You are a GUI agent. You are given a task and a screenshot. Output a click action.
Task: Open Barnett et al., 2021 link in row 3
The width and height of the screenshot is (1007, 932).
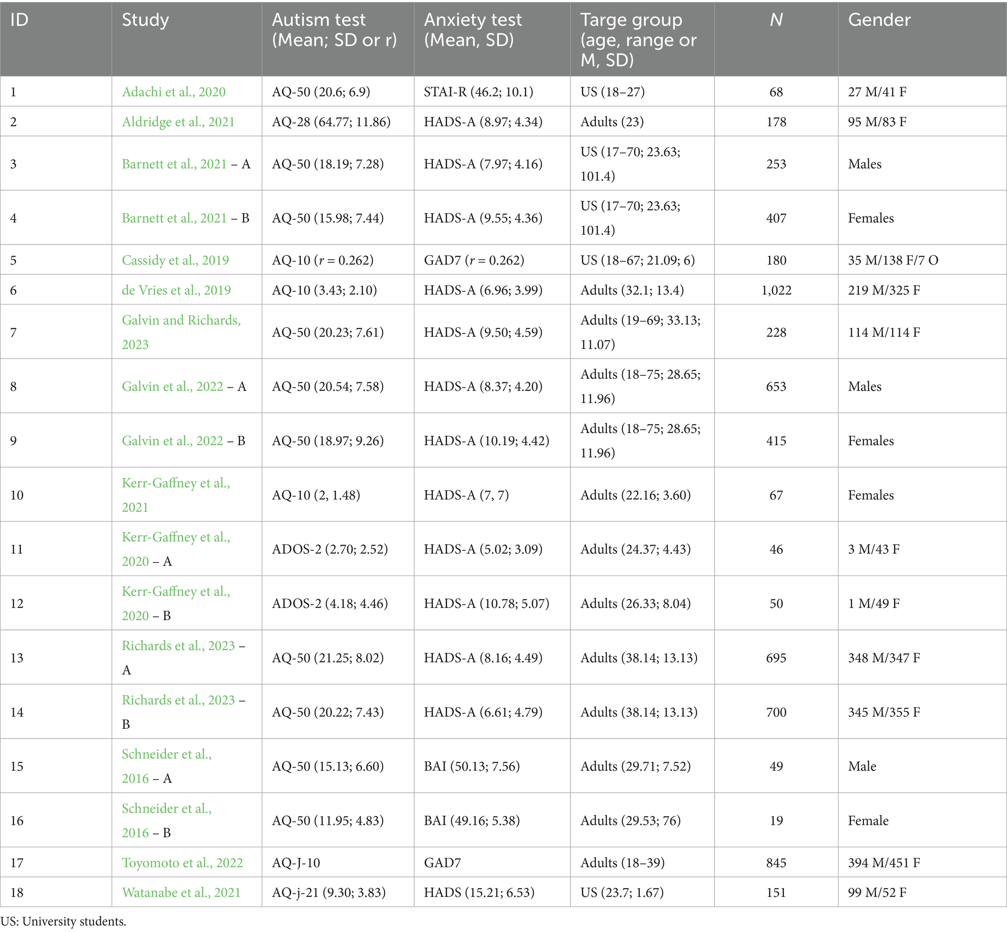click(174, 164)
